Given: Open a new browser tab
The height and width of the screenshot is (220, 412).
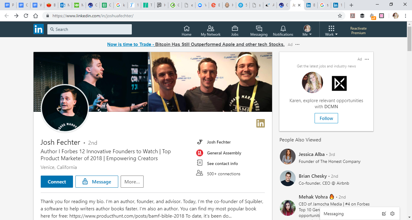Looking at the screenshot, I should tap(351, 5).
